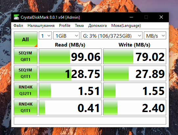The width and height of the screenshot is (178, 135).
Task: Open the MB/s unit dropdown
Action: click(x=155, y=35)
